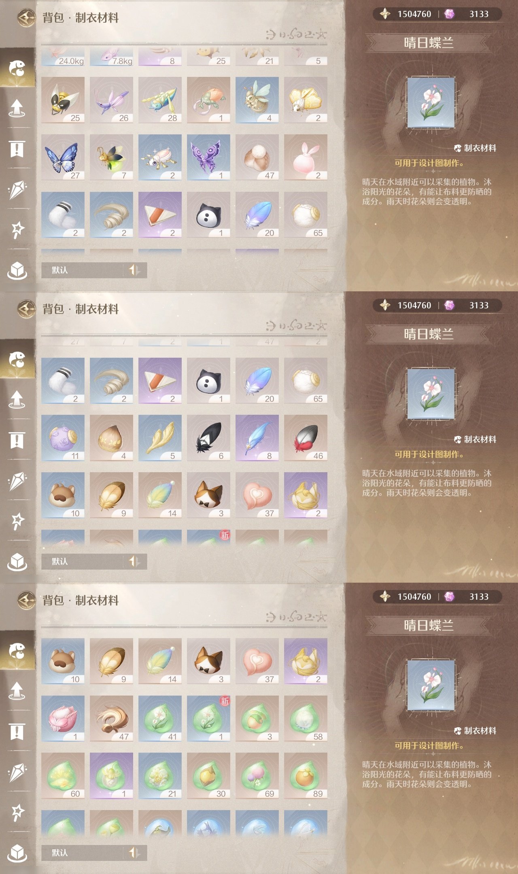Screen dimensions: 518x874
Task: Choose the red and black feather showing 46
Action: point(306,438)
